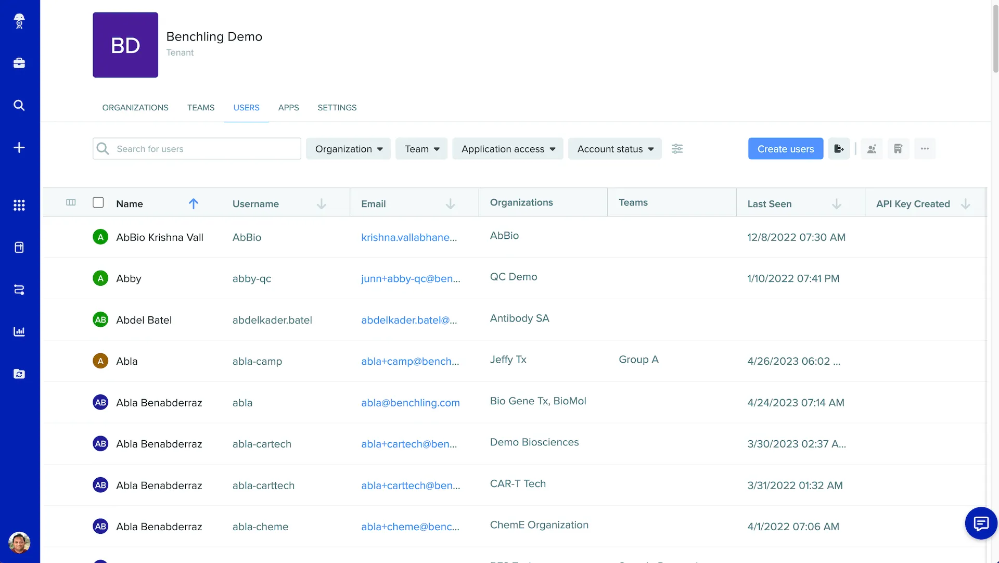Click the Organizations column header
999x563 pixels.
click(x=521, y=202)
